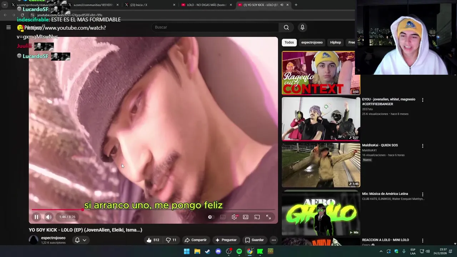Close the LOLO - NO DIGAS MÁS tab

pos(231,5)
